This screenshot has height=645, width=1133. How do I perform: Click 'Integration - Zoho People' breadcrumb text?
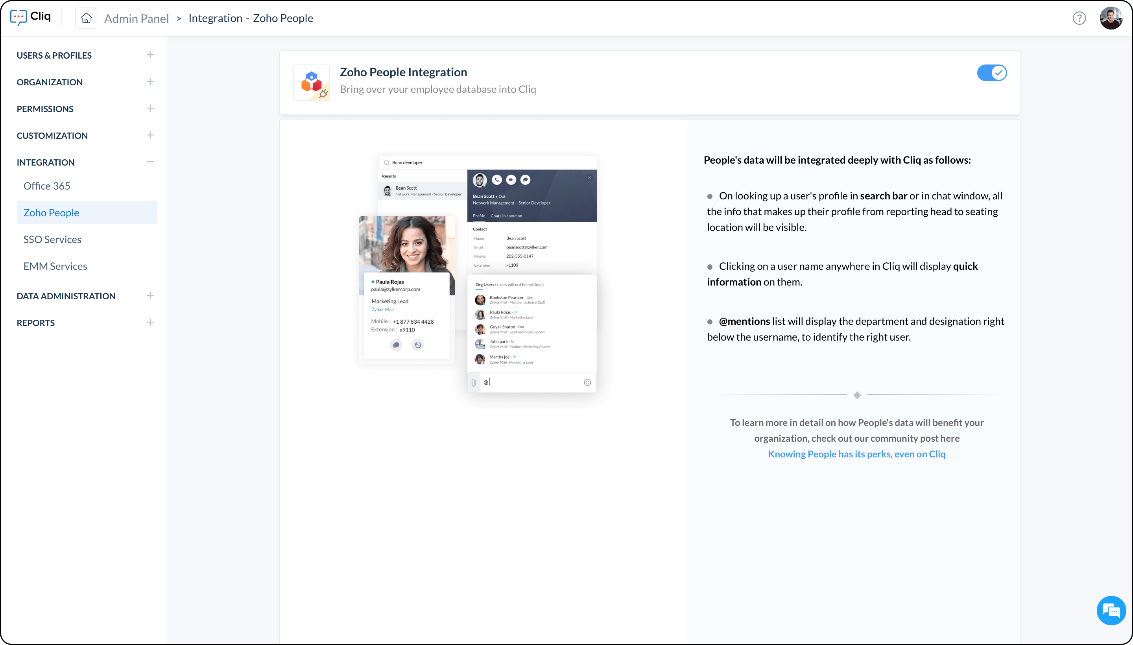[251, 18]
